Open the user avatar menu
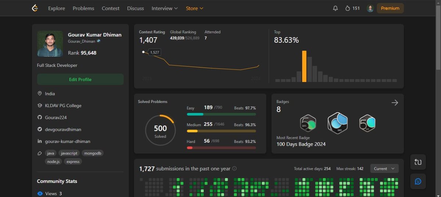 point(370,8)
